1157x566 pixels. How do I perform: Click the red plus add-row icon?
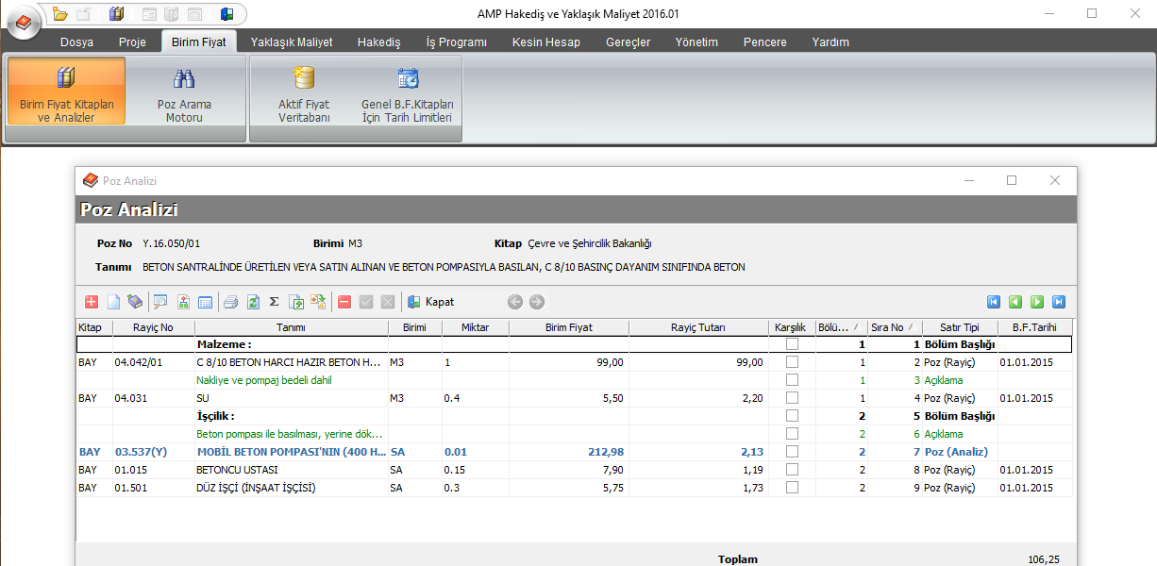(92, 302)
